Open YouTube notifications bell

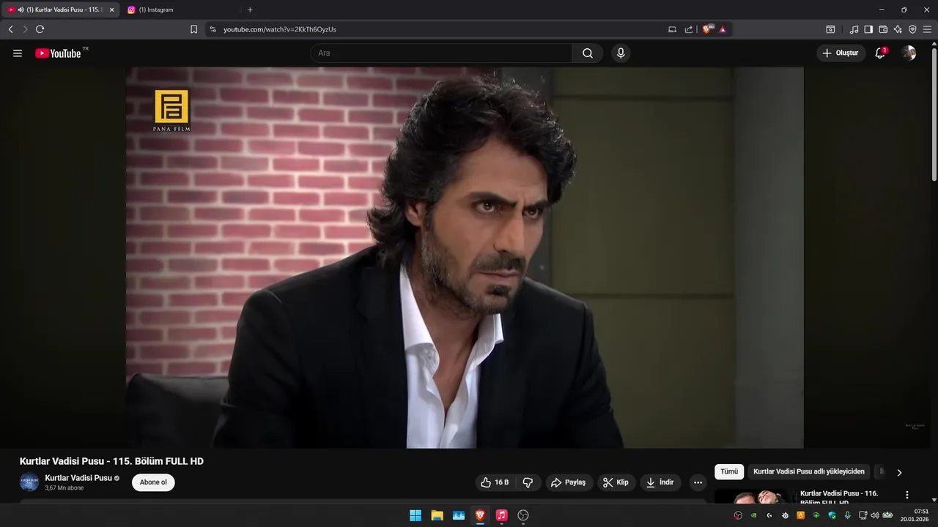tap(880, 53)
